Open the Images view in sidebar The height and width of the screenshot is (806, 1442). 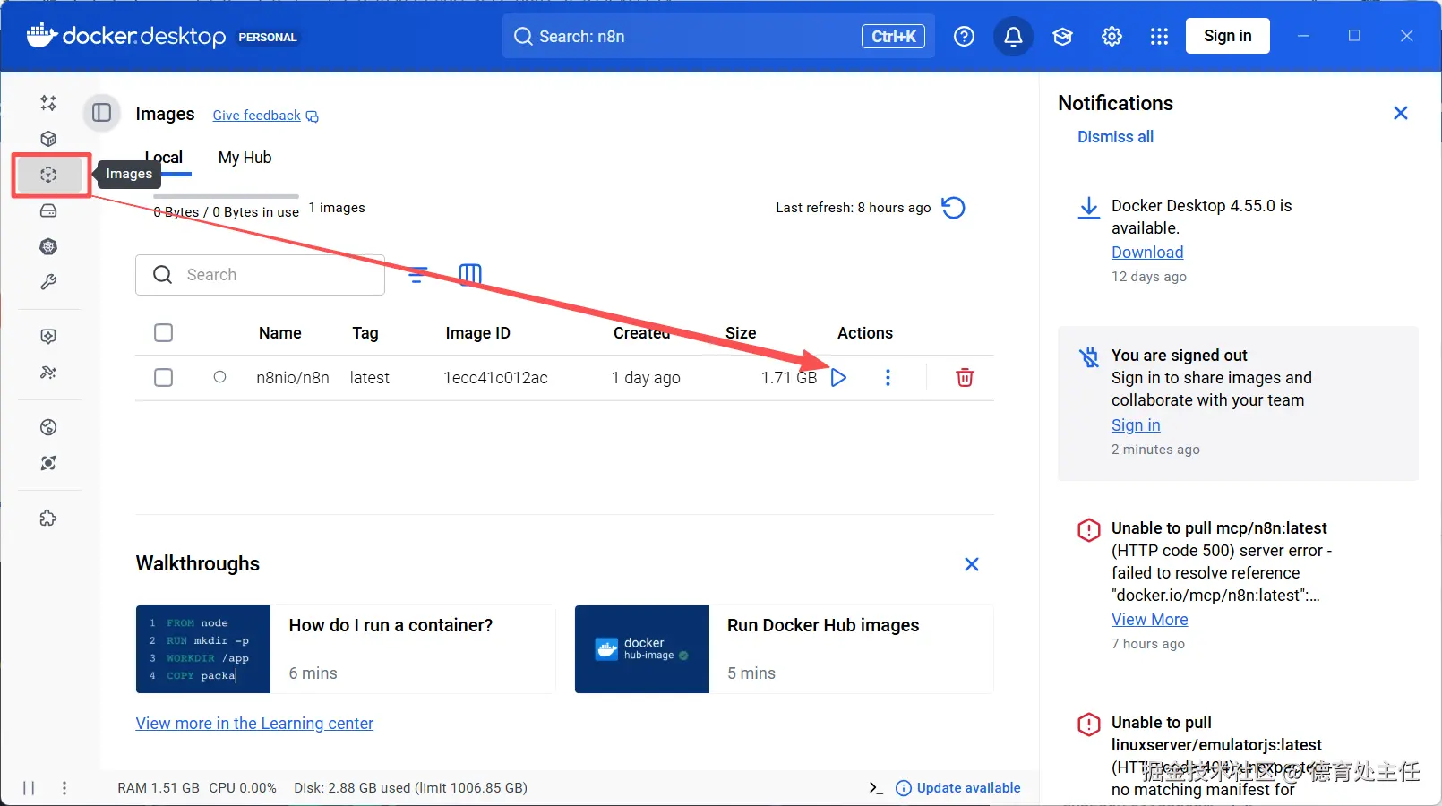(x=48, y=175)
